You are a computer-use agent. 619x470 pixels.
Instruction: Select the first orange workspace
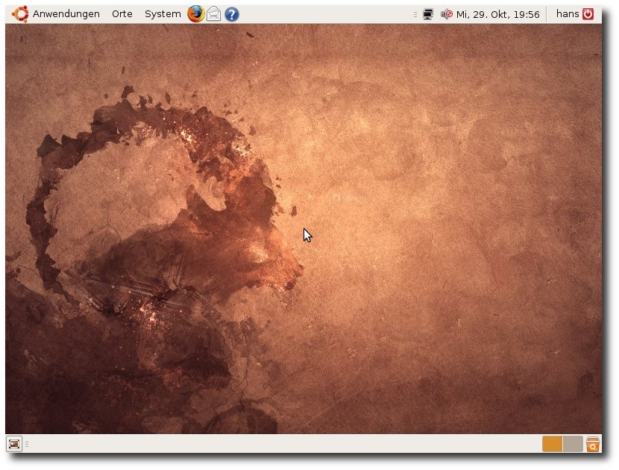point(552,444)
